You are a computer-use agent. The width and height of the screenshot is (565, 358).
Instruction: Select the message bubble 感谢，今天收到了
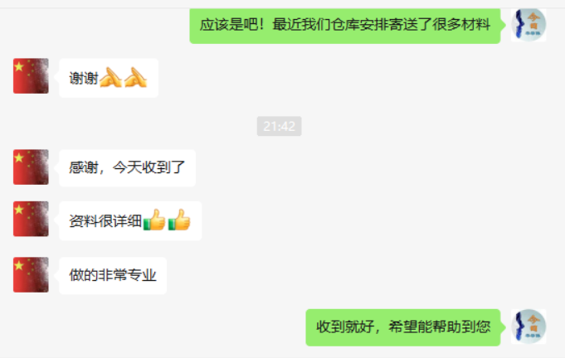pos(127,168)
